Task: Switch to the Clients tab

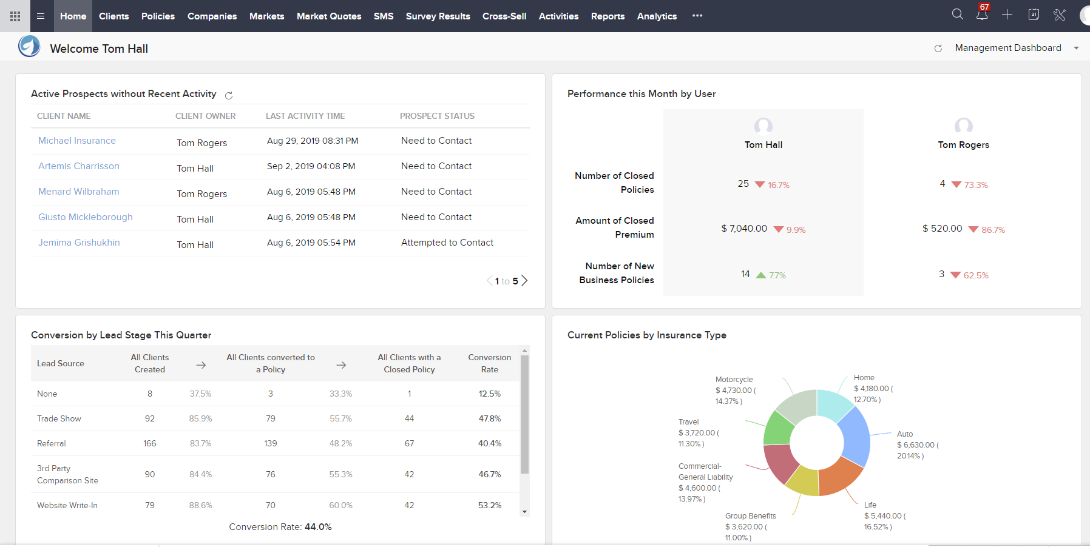Action: tap(113, 16)
